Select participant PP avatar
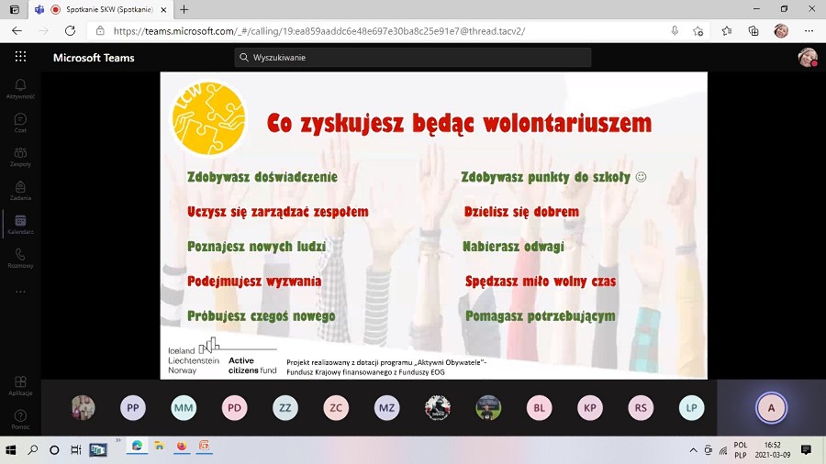The height and width of the screenshot is (464, 826). point(133,408)
